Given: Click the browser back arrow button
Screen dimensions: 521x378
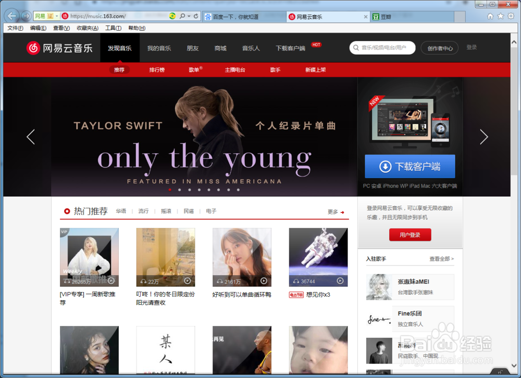Looking at the screenshot, I should [12, 16].
